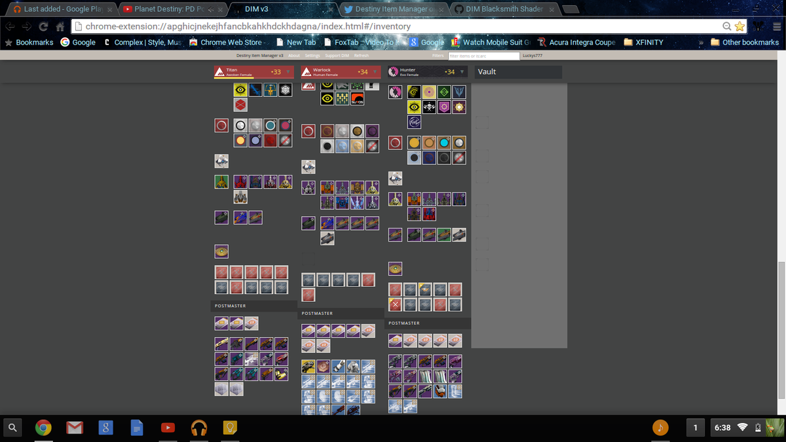
Task: Open the XFINITY bookmarks folder
Action: [644, 43]
